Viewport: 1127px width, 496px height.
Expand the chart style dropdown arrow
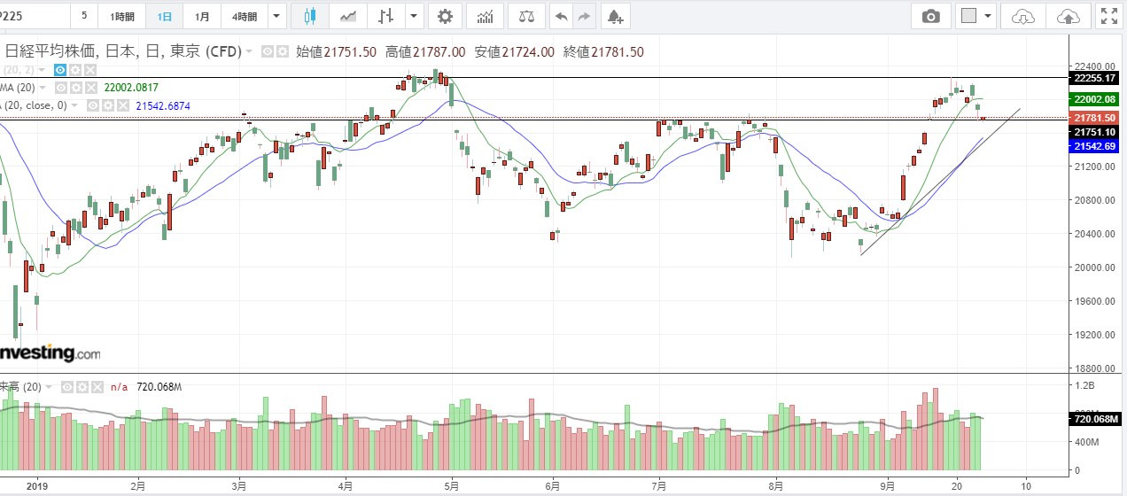tap(415, 16)
